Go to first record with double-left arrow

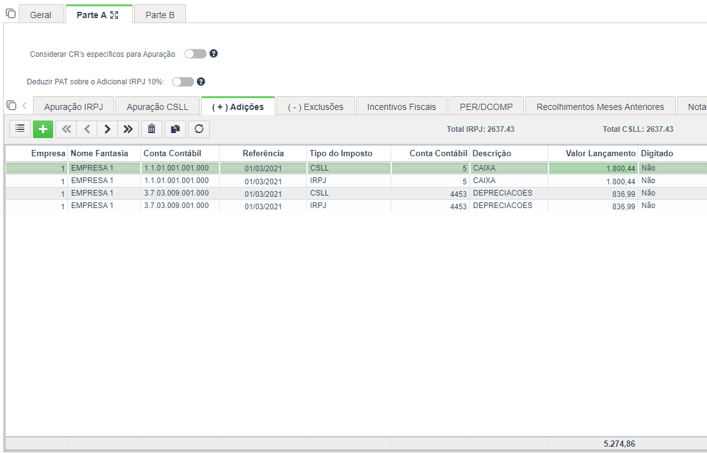[66, 129]
